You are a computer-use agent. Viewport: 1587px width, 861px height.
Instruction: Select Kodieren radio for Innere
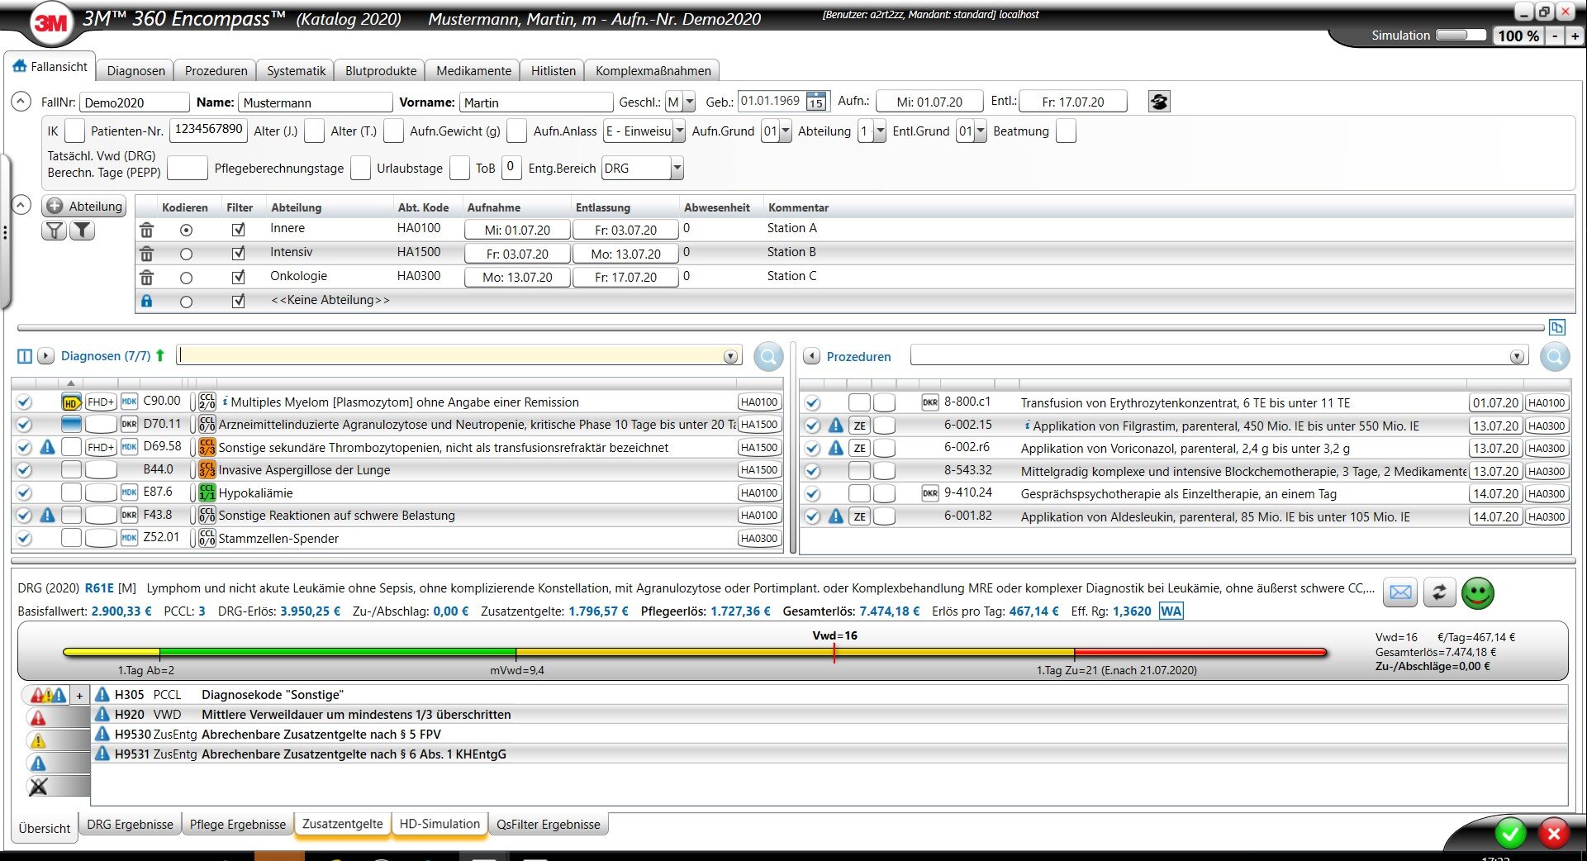(186, 230)
